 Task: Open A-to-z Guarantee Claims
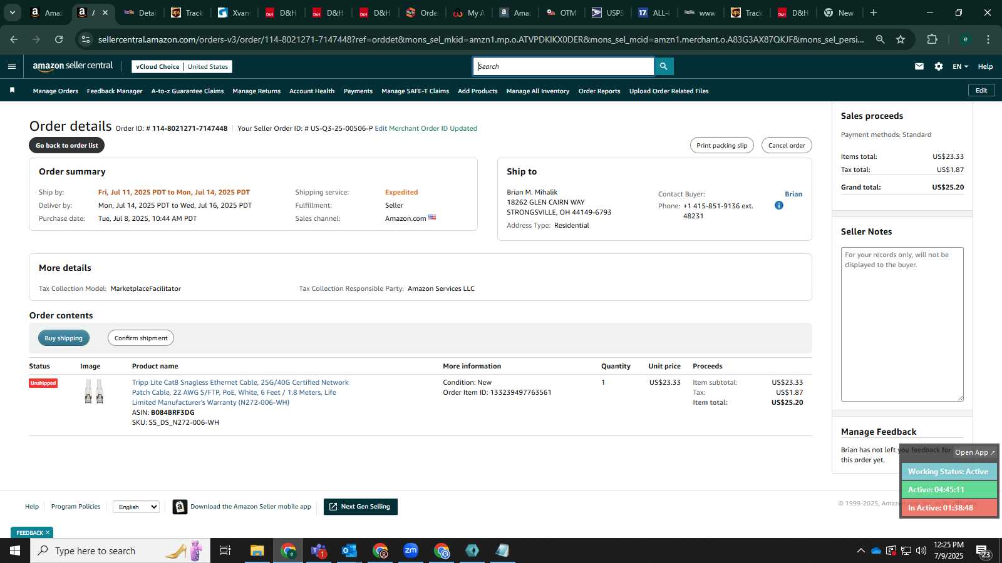click(187, 91)
